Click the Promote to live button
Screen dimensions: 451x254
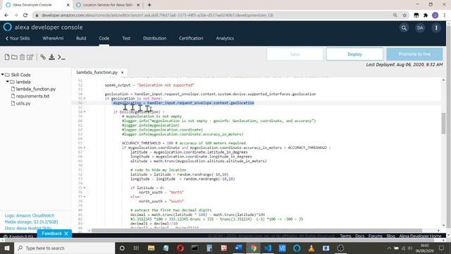[414, 54]
